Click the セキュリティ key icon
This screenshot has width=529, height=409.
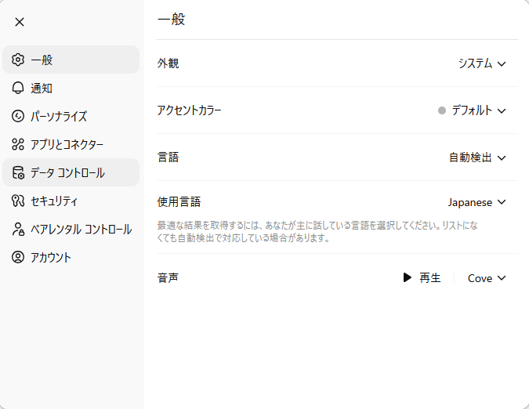pos(18,201)
